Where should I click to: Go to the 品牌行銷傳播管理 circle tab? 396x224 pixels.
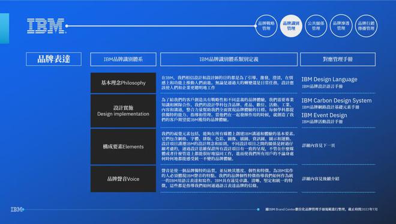pos(366,26)
